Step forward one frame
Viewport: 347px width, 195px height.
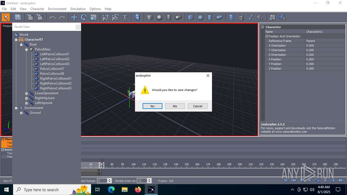coord(333,180)
